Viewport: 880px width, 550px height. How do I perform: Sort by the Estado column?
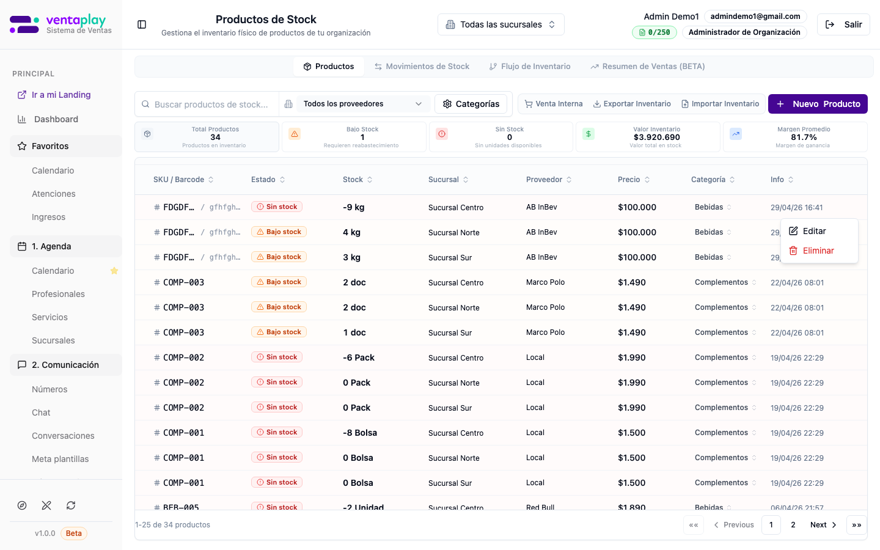coord(268,180)
